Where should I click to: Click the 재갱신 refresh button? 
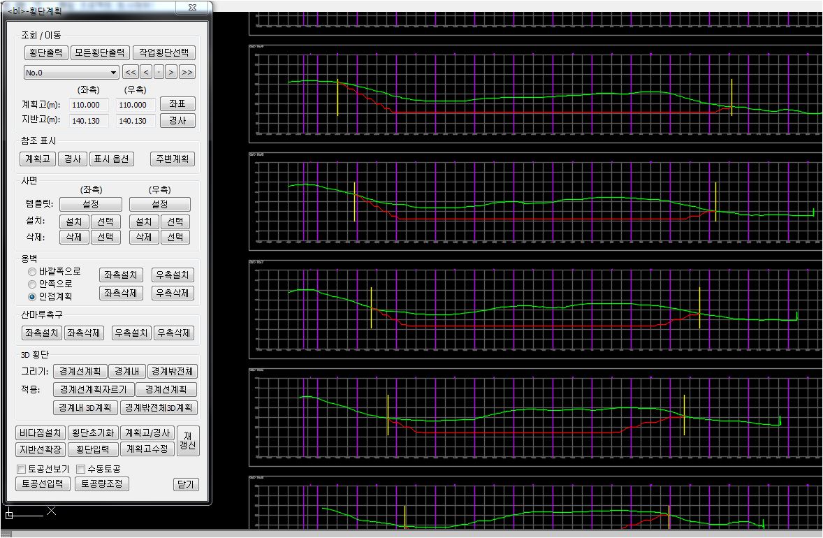(x=188, y=441)
